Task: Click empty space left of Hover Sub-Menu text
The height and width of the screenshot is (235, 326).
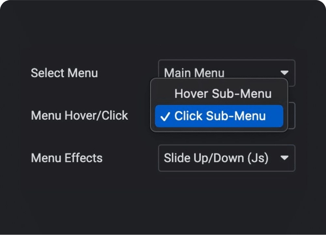Action: (x=164, y=94)
